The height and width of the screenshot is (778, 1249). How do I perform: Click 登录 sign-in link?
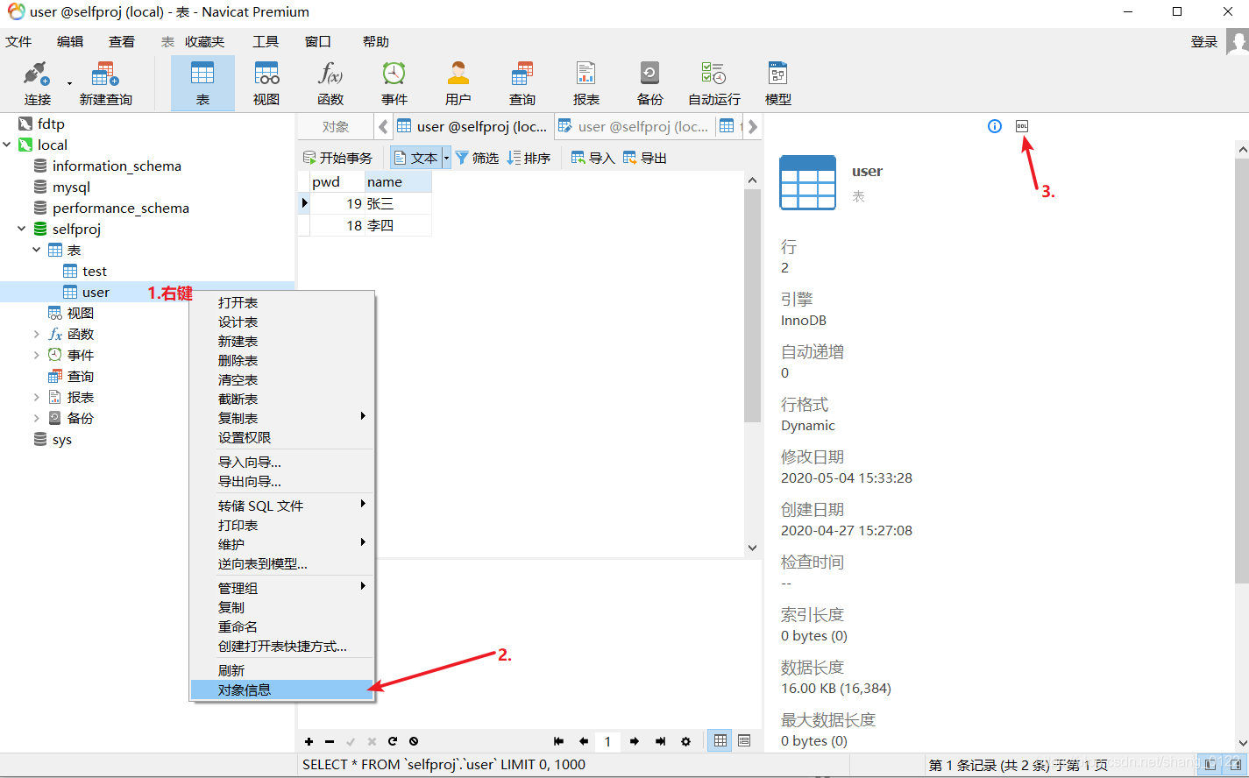[x=1204, y=41]
